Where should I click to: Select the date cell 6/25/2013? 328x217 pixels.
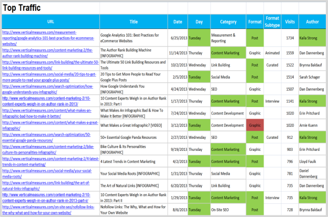(x=178, y=38)
